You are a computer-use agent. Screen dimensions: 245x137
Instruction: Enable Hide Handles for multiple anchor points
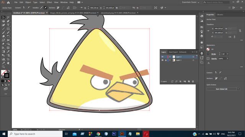[46, 8]
